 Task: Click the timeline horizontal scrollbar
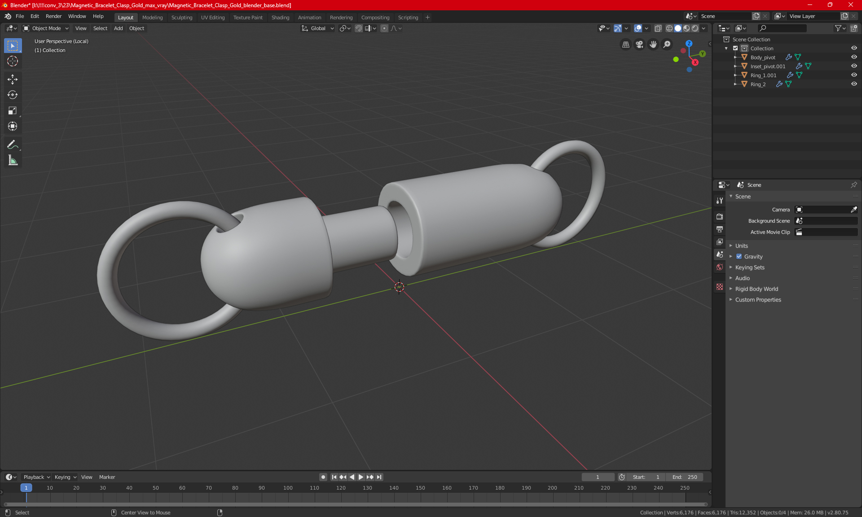point(355,504)
